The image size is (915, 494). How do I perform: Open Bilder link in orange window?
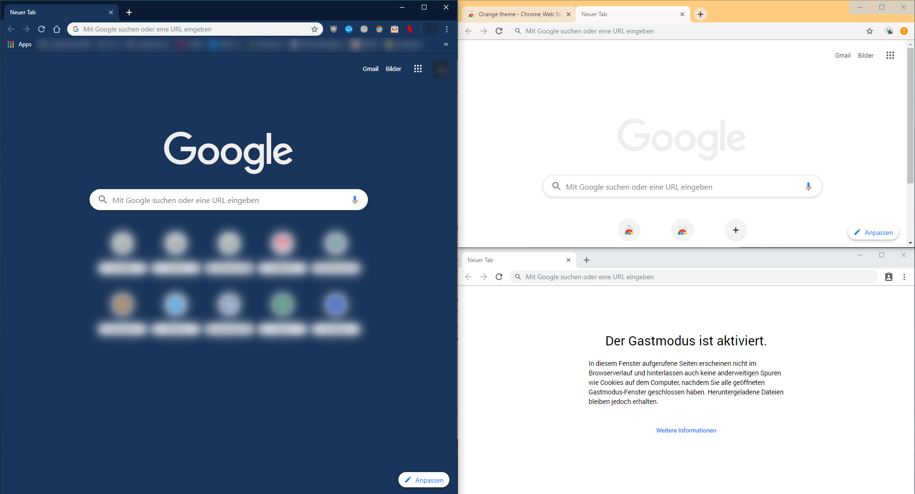coord(865,55)
